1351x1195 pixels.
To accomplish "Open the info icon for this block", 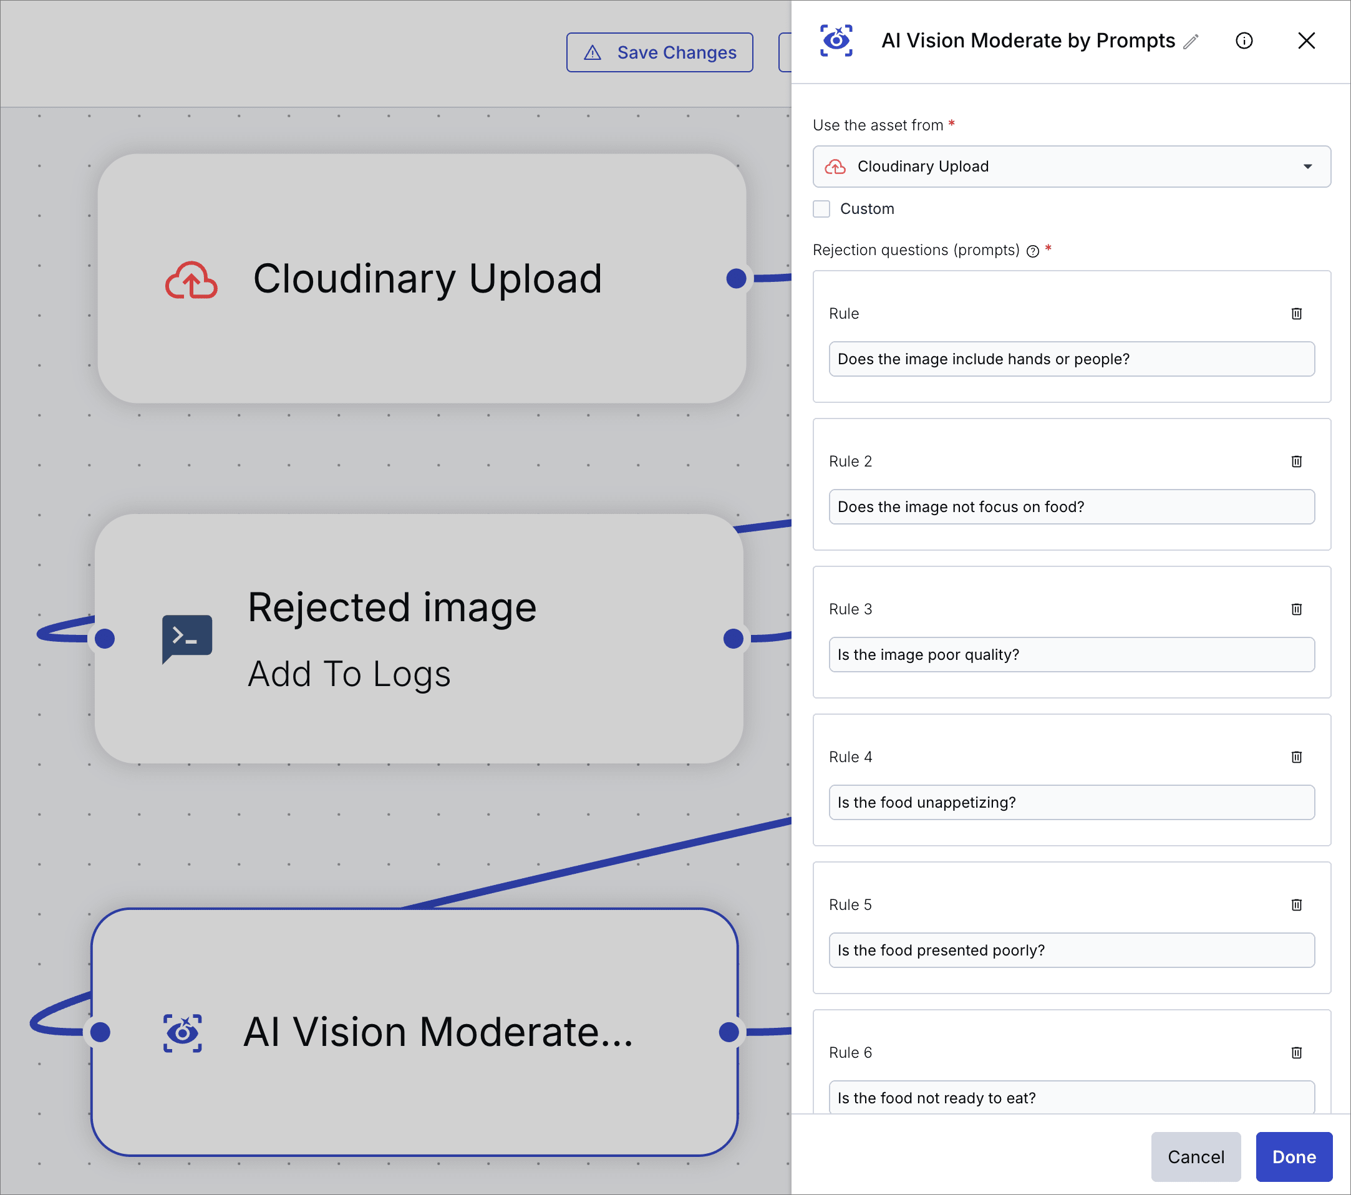I will tap(1244, 41).
